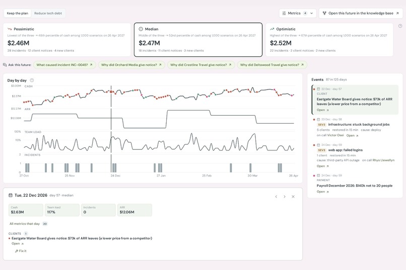Click SEV3 badge on stuck background jobs
Viewport: 406px width, 270px height.
tap(321, 125)
